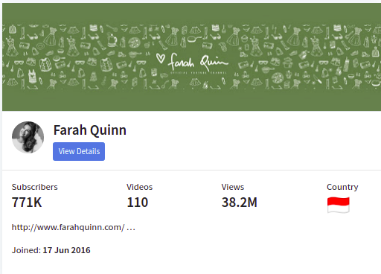This screenshot has width=381, height=274.
Task: Select the 38.2M views count
Action: pyautogui.click(x=240, y=203)
